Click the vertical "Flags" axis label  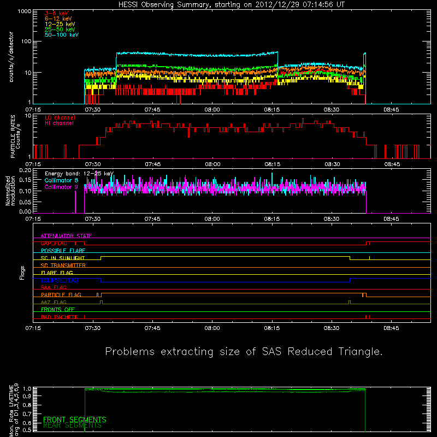point(22,273)
